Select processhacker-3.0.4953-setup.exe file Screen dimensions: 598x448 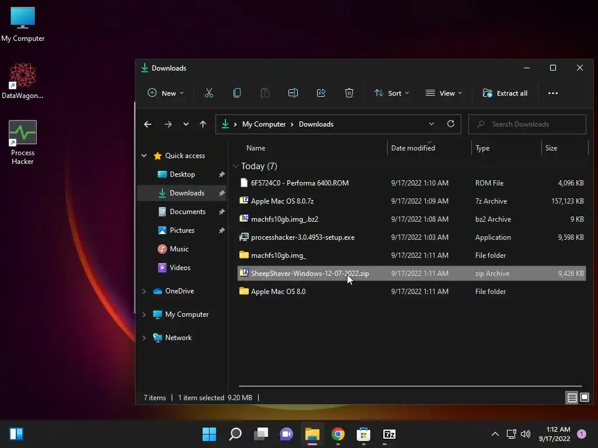coord(411,237)
